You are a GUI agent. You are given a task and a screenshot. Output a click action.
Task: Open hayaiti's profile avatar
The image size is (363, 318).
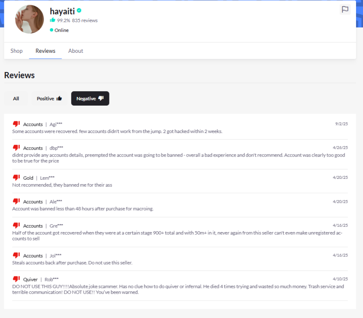(x=29, y=19)
